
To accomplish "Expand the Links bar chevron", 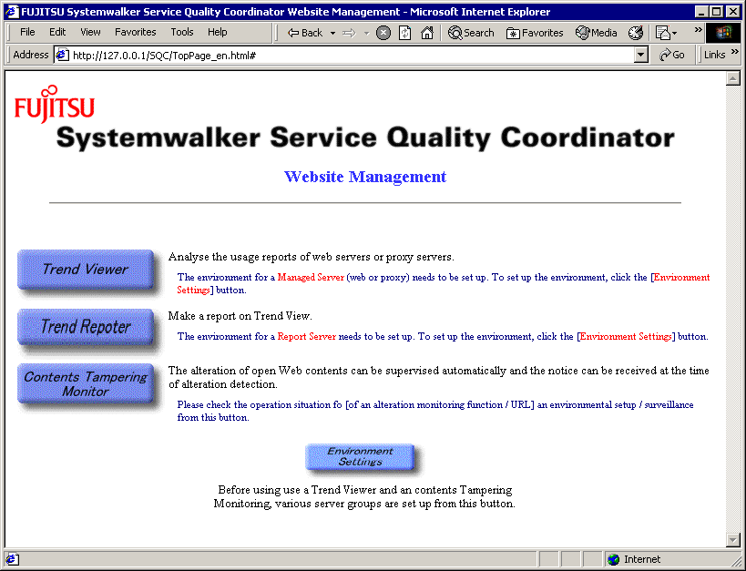I will click(734, 51).
